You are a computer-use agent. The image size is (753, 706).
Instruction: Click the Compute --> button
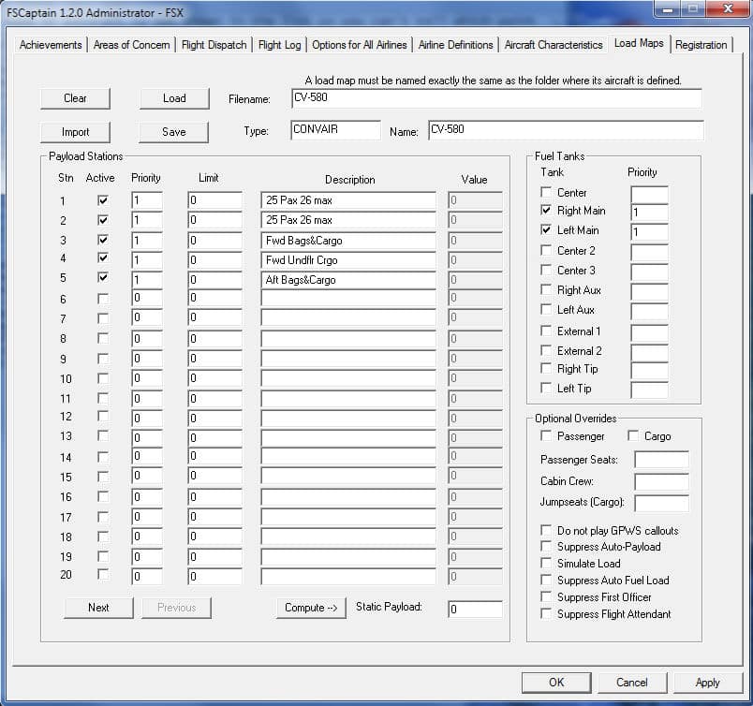[x=311, y=608]
